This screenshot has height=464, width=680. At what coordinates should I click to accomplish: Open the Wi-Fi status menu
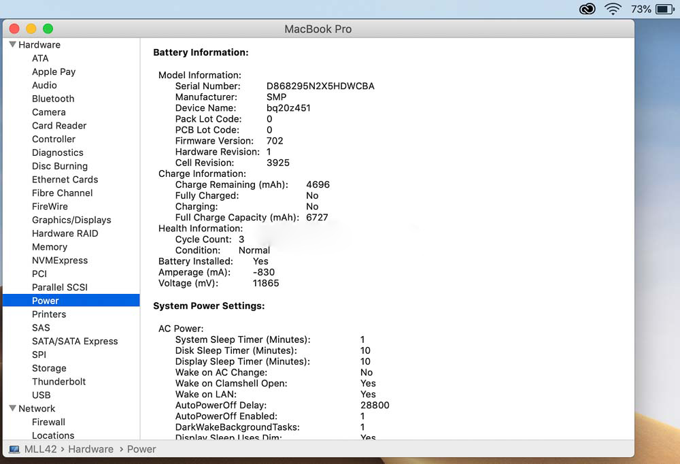pyautogui.click(x=613, y=9)
